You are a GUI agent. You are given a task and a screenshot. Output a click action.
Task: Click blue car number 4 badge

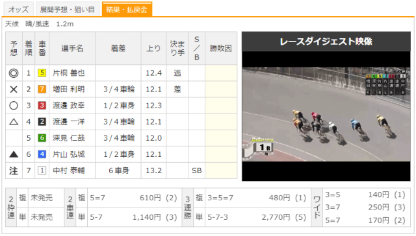(42, 154)
